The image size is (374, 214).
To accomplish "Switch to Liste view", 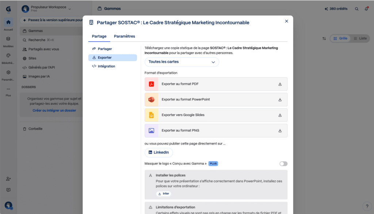I will point(360,38).
